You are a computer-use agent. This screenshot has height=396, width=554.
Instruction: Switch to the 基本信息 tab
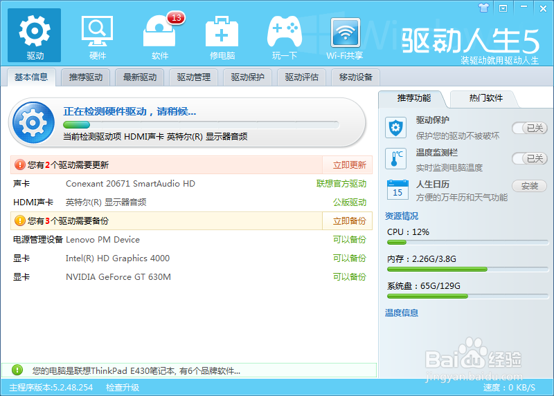point(31,77)
